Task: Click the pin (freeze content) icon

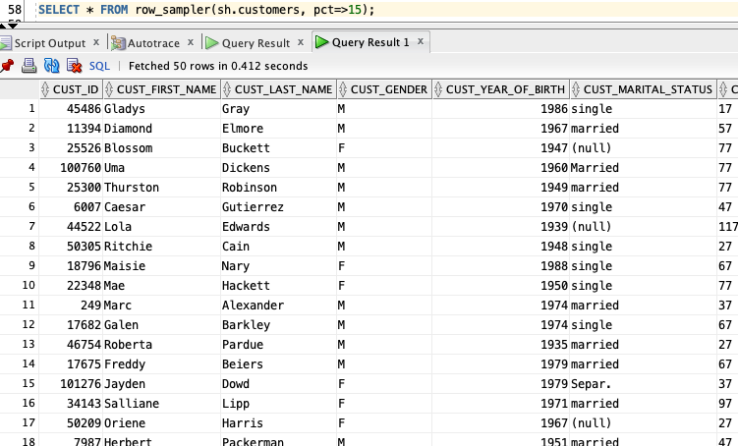Action: (7, 66)
